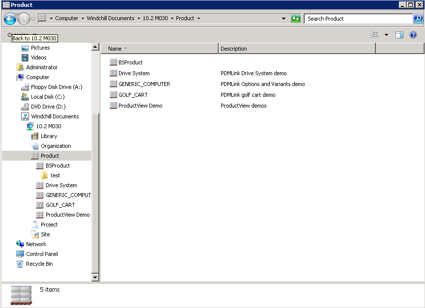
Task: Click the refresh icon in address bar
Action: (296, 19)
